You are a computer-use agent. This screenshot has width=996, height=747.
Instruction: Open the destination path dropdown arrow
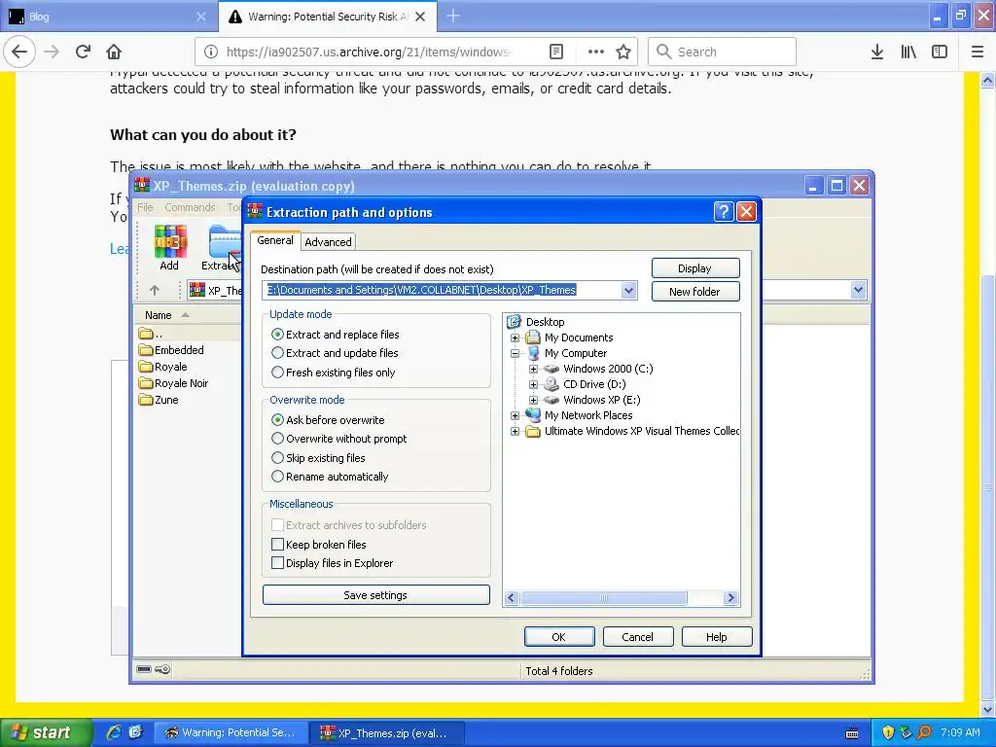628,290
